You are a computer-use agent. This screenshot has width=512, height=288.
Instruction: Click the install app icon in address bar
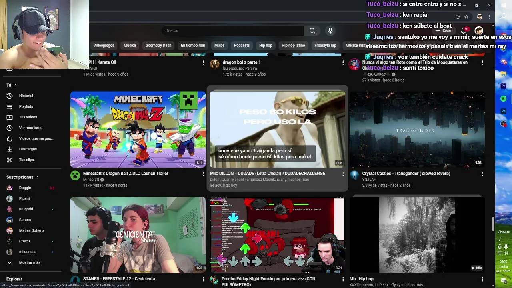[x=458, y=17]
